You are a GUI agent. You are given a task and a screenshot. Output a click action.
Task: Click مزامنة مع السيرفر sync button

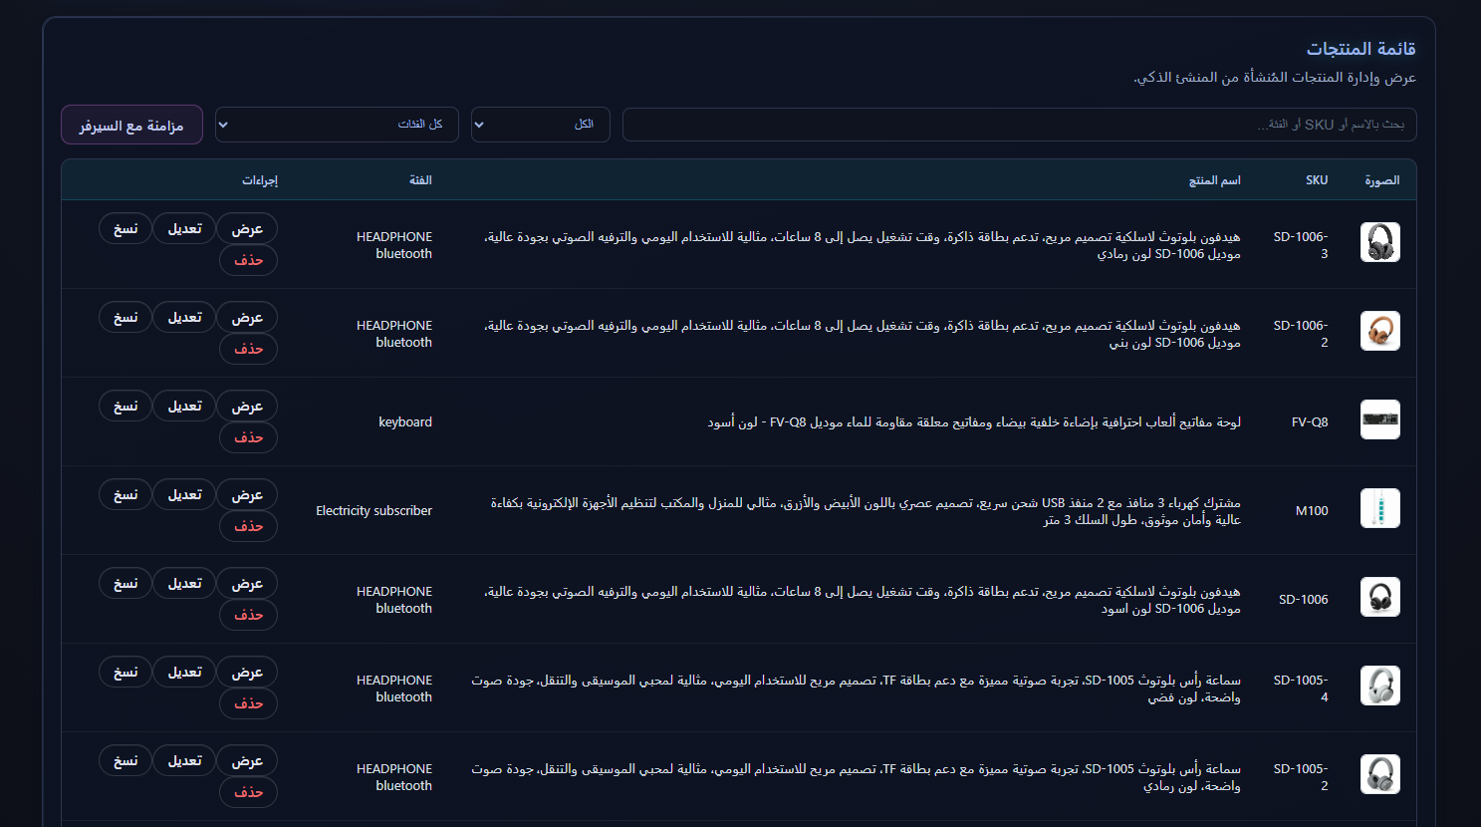point(130,124)
